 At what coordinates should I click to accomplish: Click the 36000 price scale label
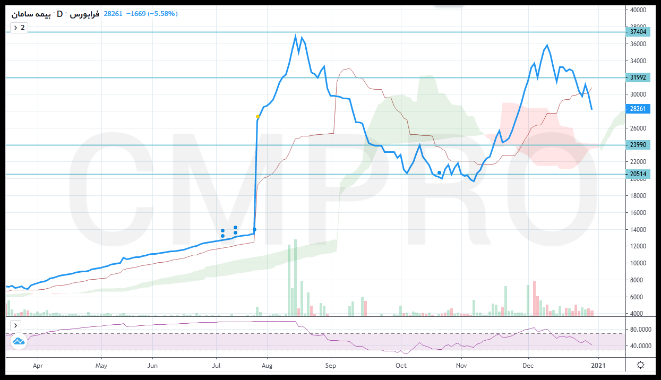[638, 44]
